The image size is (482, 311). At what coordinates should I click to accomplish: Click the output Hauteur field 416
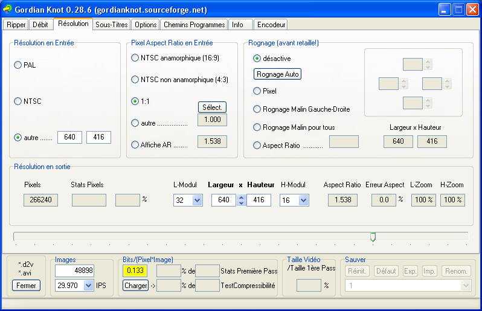pos(259,200)
